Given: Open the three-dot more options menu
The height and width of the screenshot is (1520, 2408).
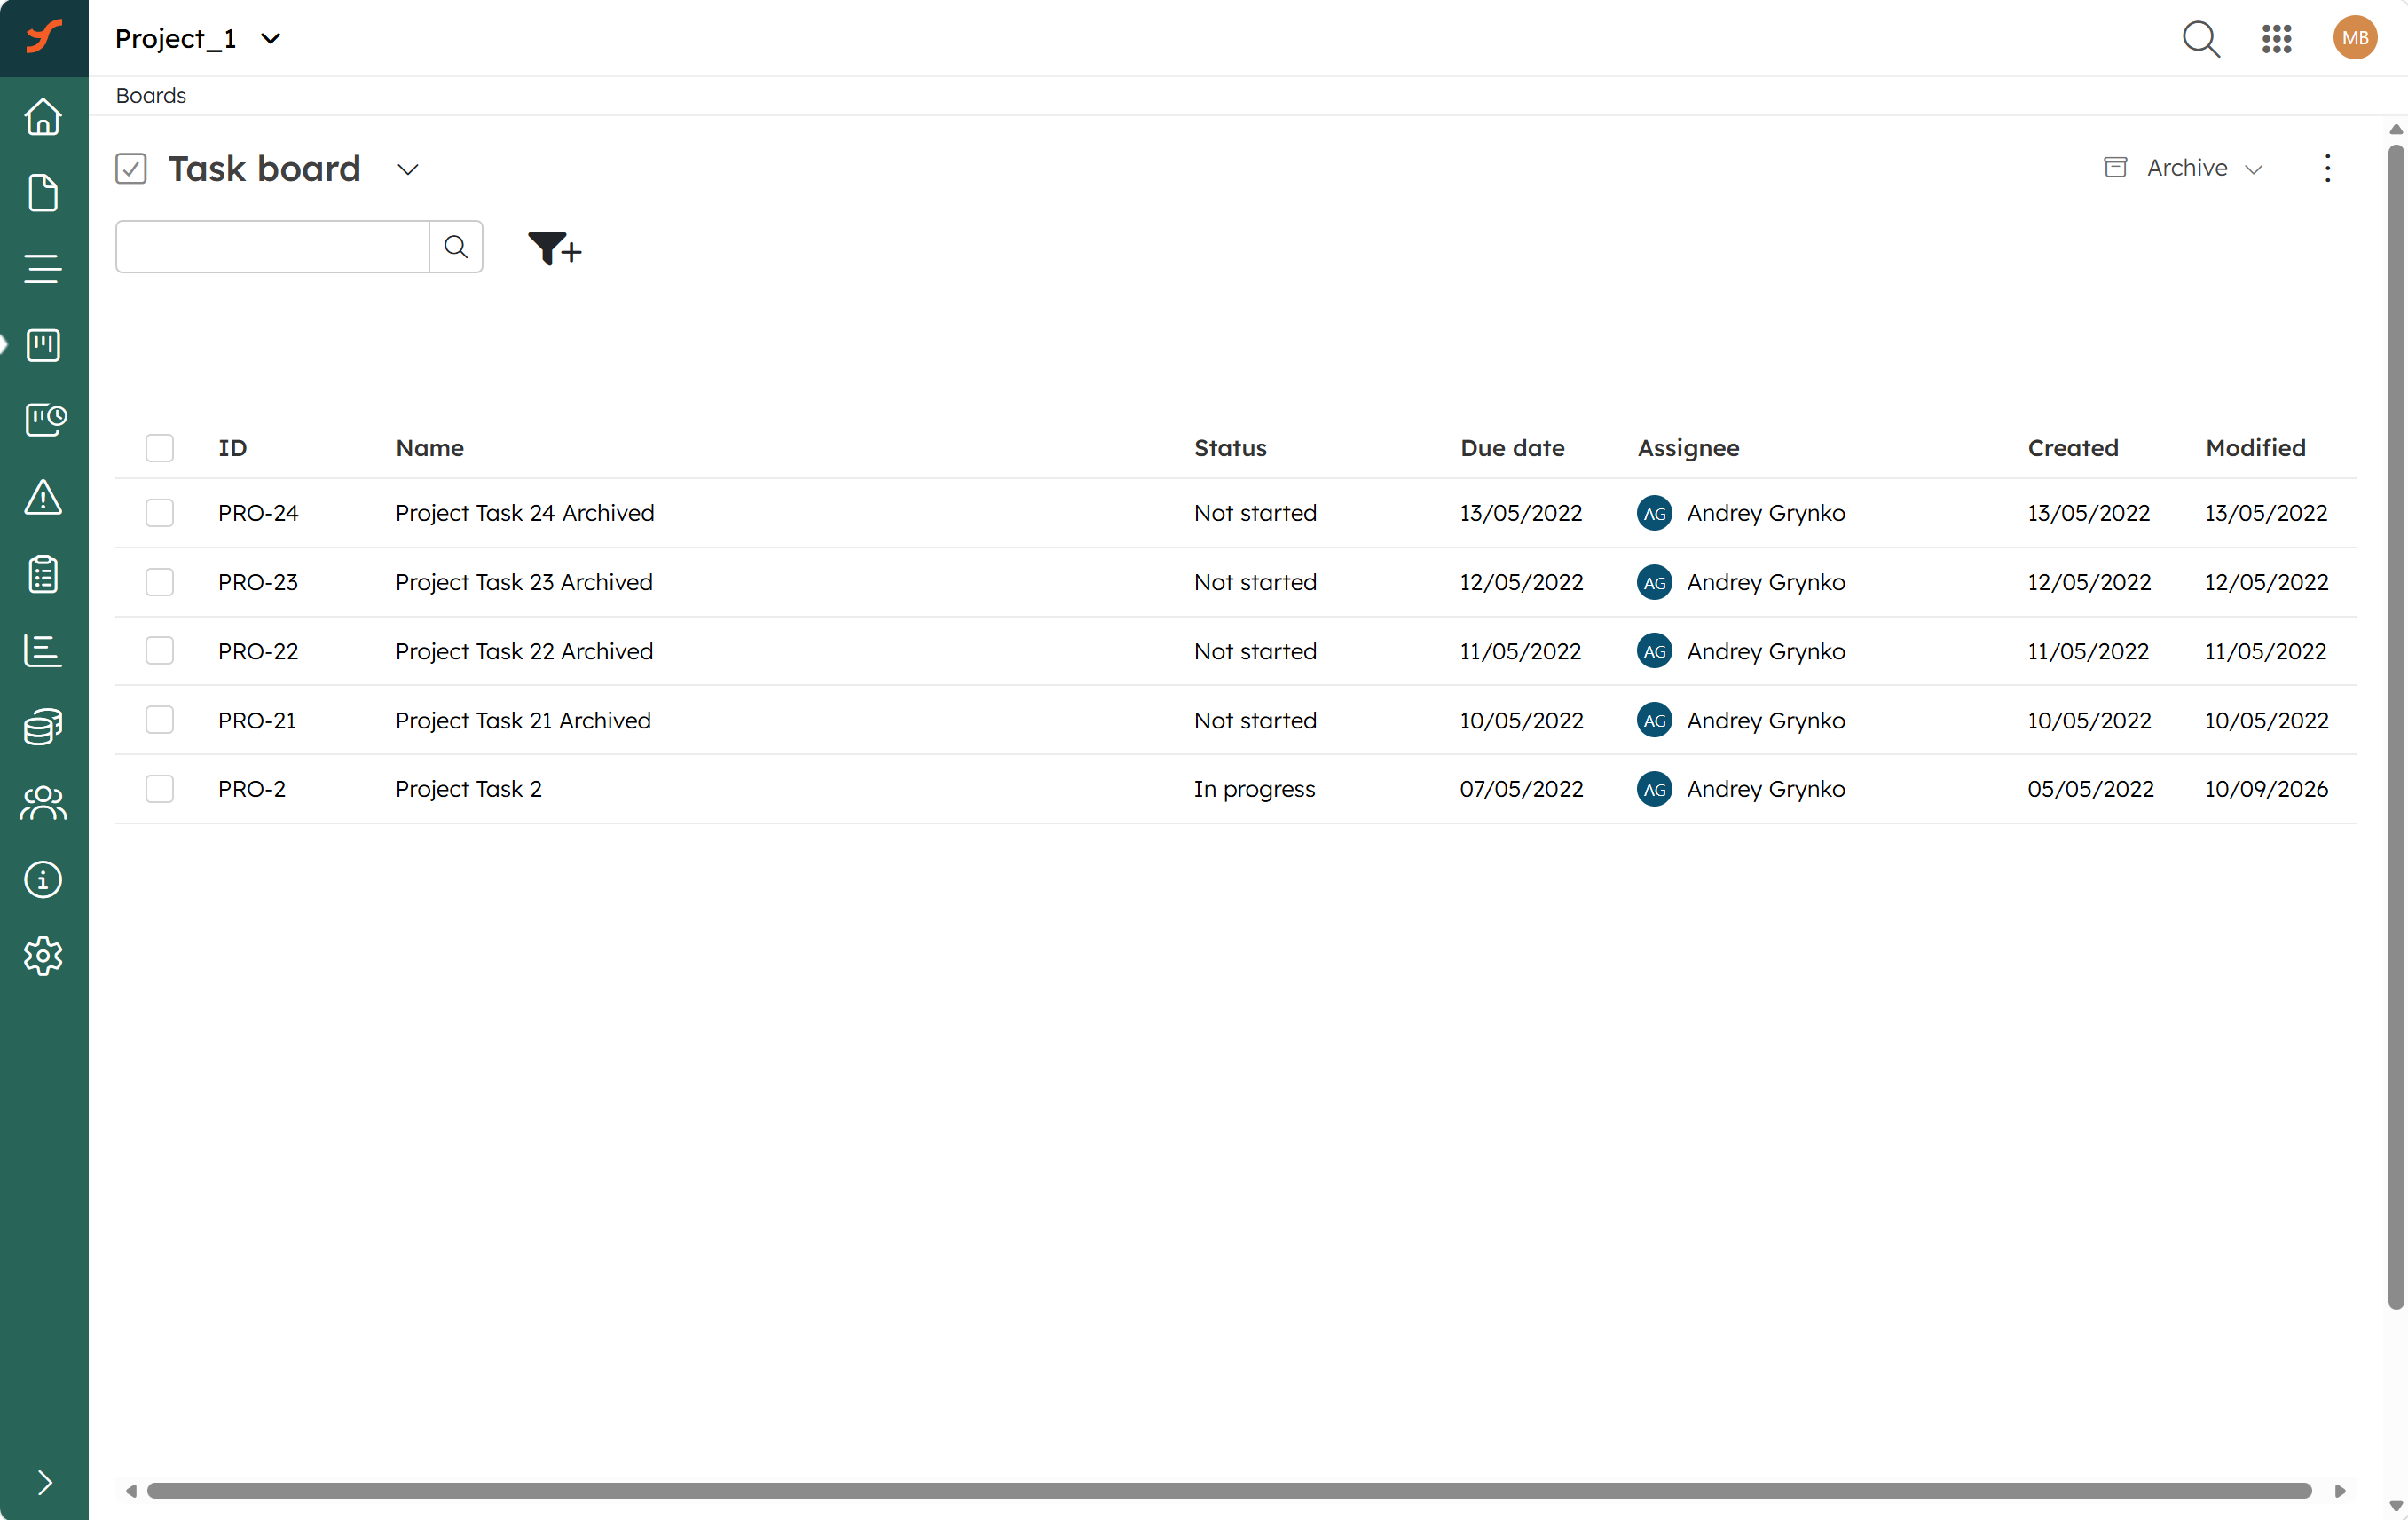Looking at the screenshot, I should pos(2328,168).
